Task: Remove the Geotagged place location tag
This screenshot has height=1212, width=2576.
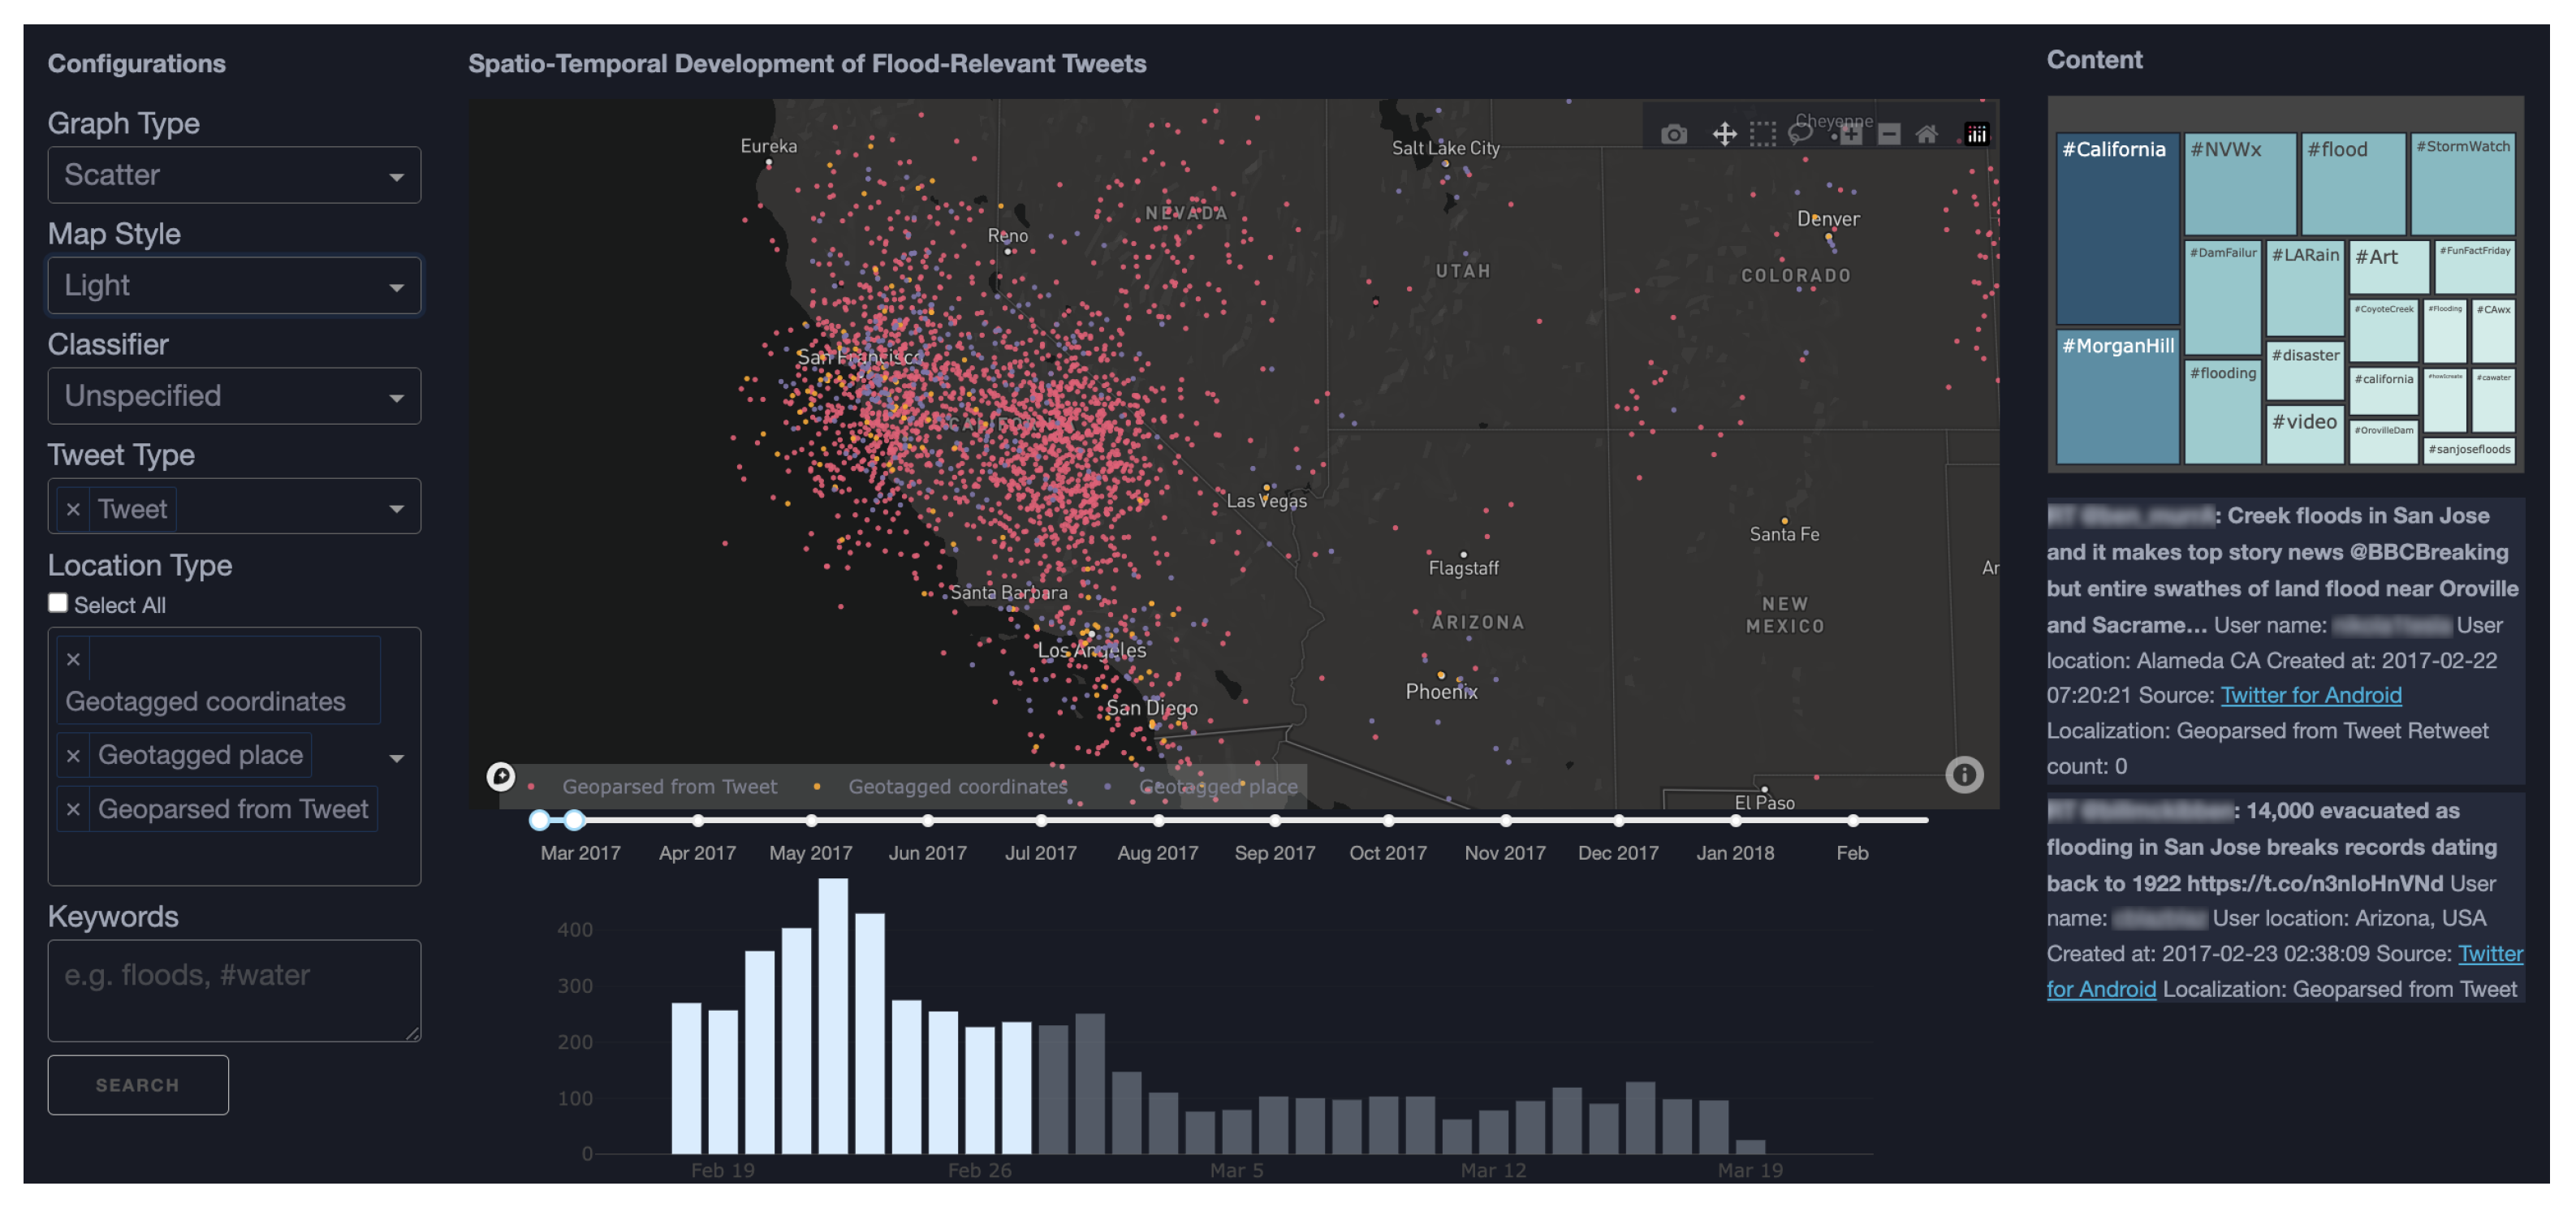Action: click(73, 755)
